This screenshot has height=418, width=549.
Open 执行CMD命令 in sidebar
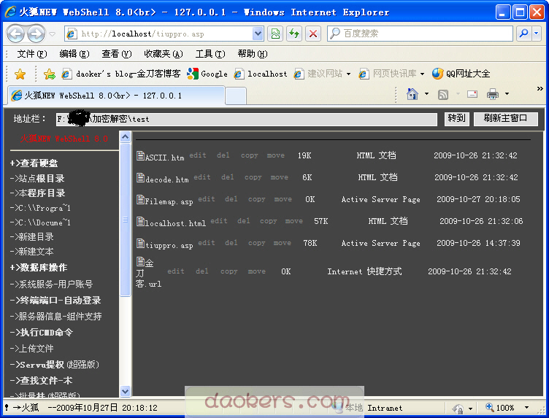click(x=42, y=333)
